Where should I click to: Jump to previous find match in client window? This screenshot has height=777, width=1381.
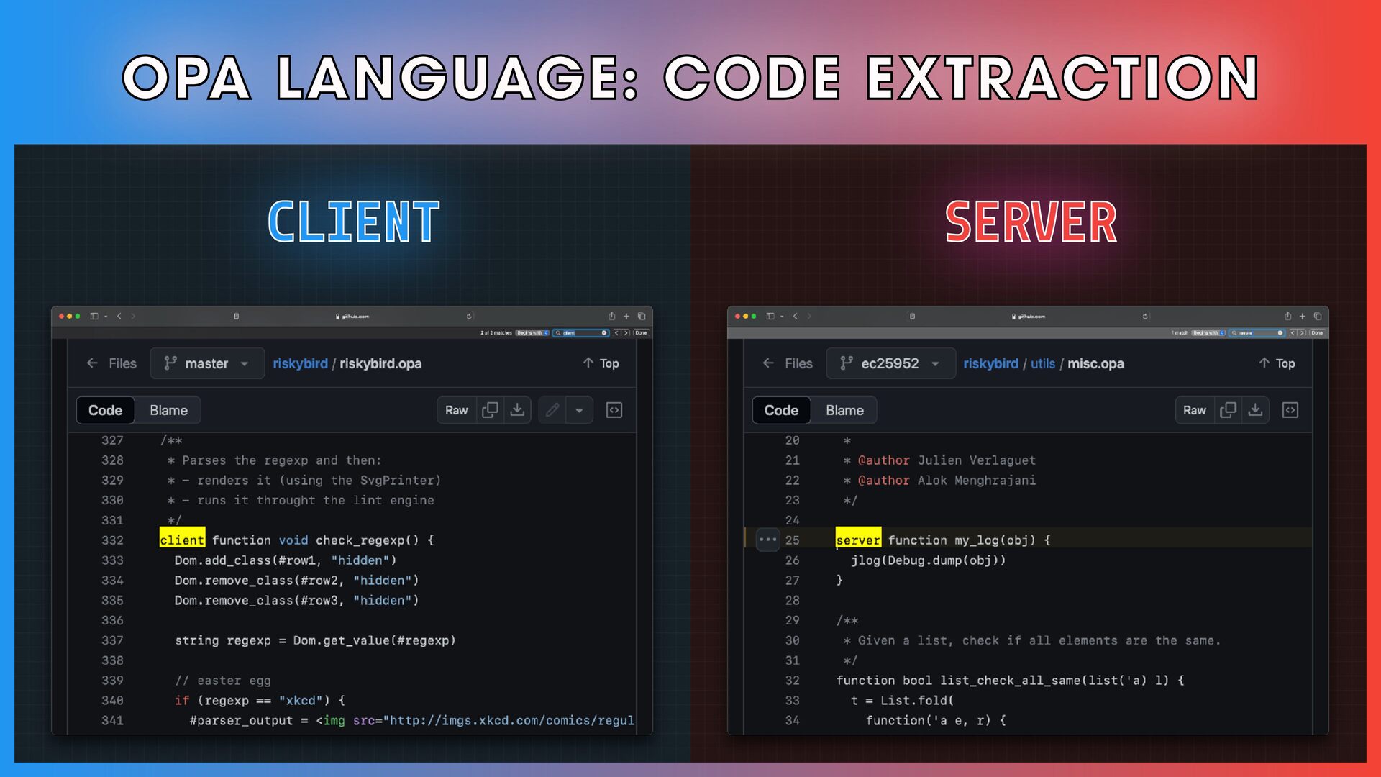(x=616, y=333)
